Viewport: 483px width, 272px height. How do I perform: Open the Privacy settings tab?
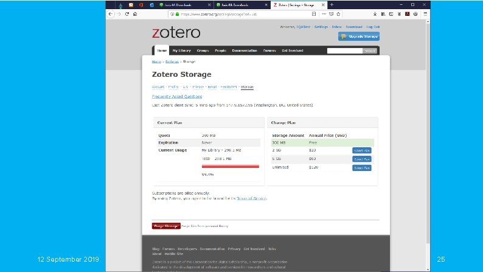pyautogui.click(x=198, y=87)
